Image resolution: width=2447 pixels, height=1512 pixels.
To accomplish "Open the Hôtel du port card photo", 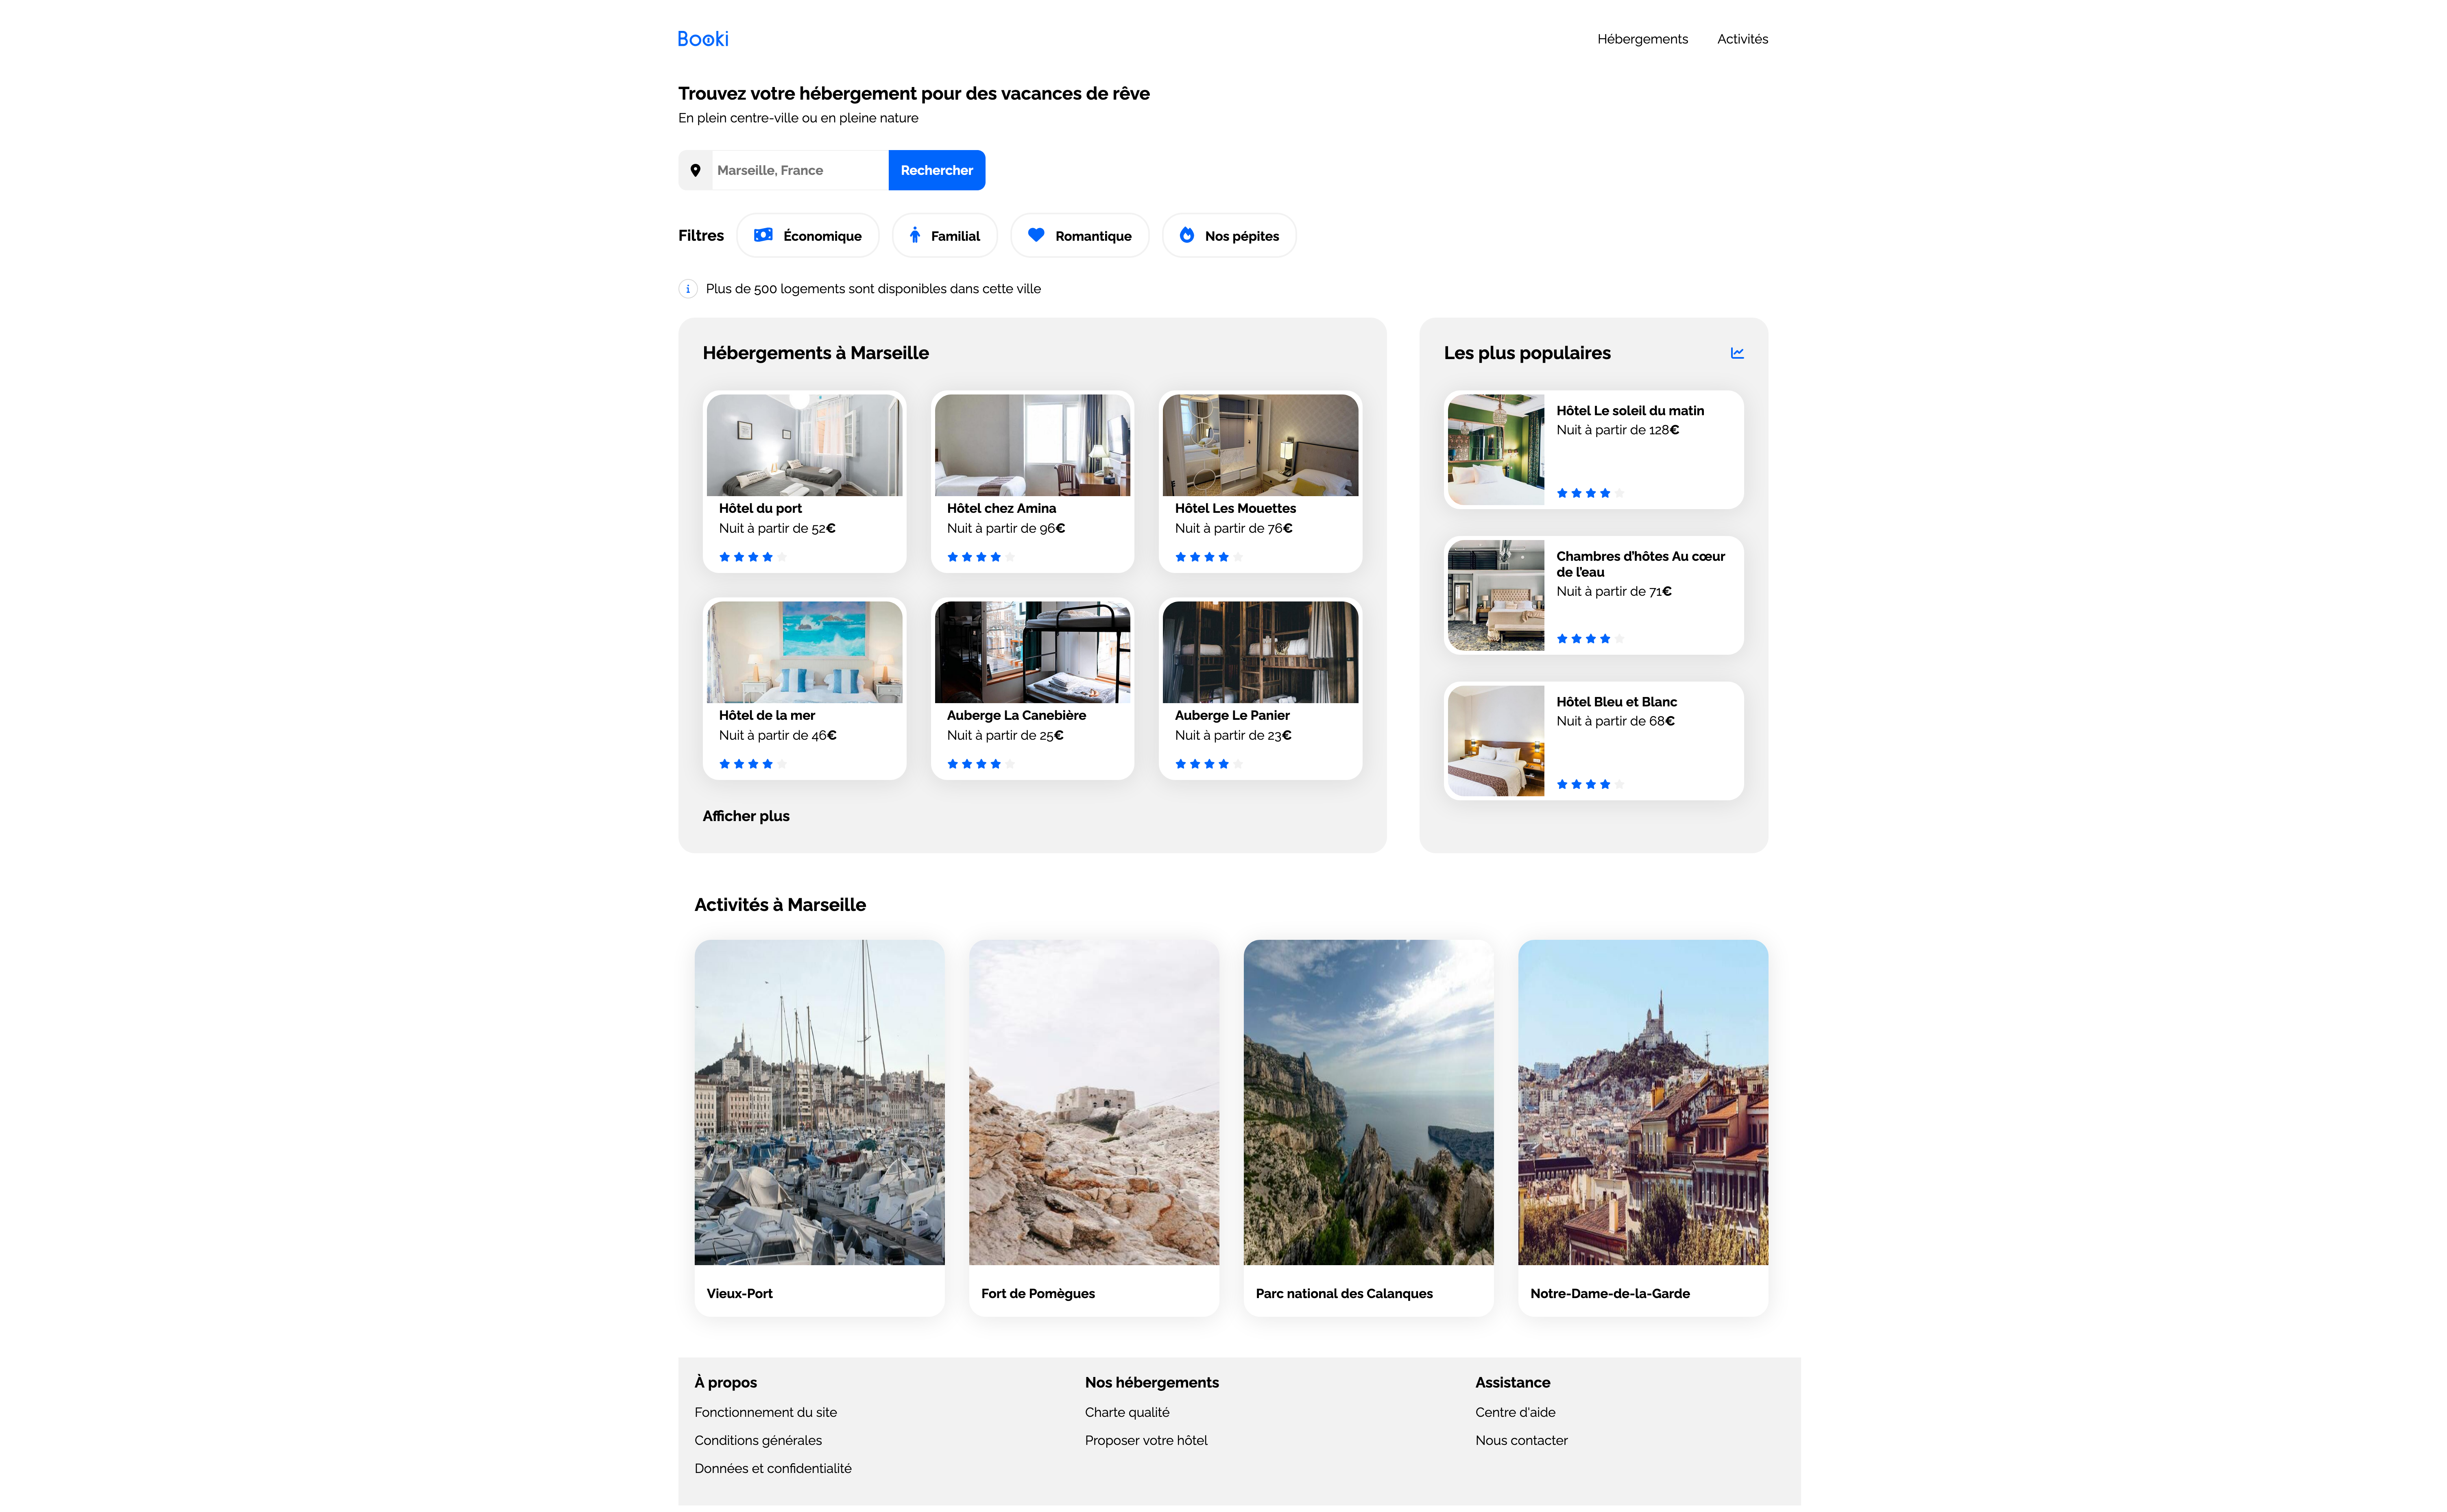I will [804, 445].
